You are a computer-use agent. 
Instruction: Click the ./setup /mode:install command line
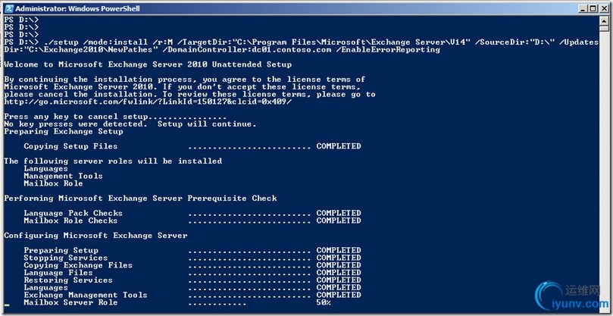pyautogui.click(x=301, y=45)
